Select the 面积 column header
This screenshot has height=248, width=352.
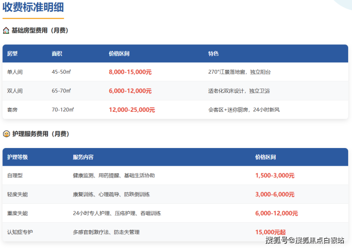point(57,54)
